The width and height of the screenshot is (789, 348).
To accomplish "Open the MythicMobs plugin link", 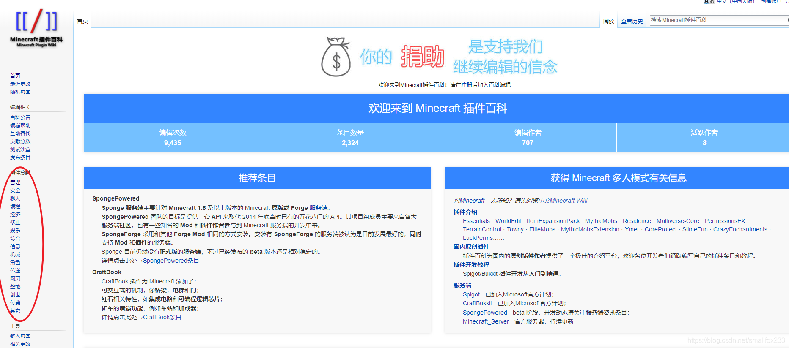I will point(601,221).
